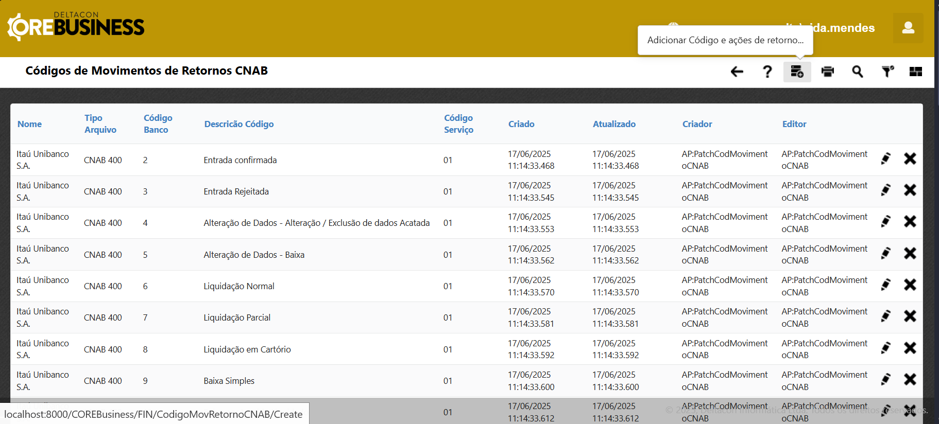Sort by Criado column header
This screenshot has height=424, width=939.
point(521,124)
